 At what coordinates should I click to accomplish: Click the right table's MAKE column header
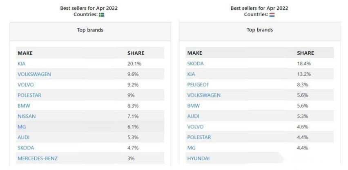[x=195, y=53]
